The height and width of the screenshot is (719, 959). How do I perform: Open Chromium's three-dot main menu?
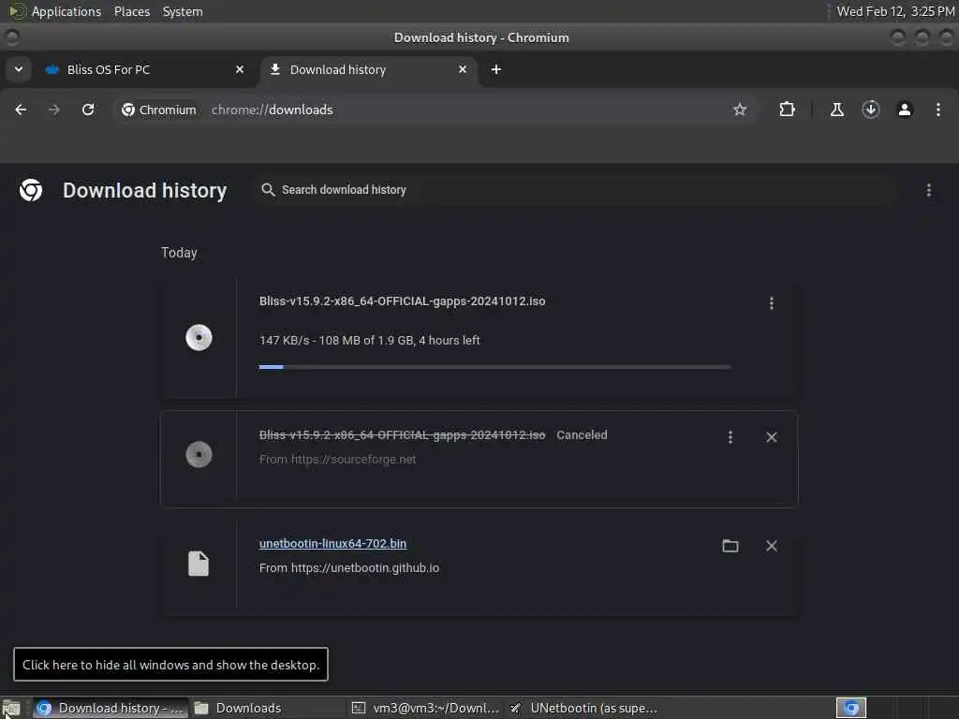[x=937, y=110]
